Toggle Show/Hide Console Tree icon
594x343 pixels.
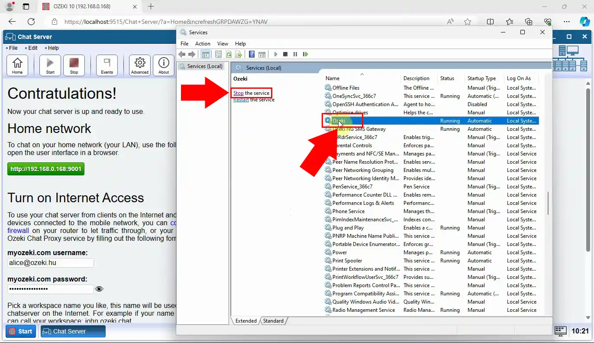point(206,54)
